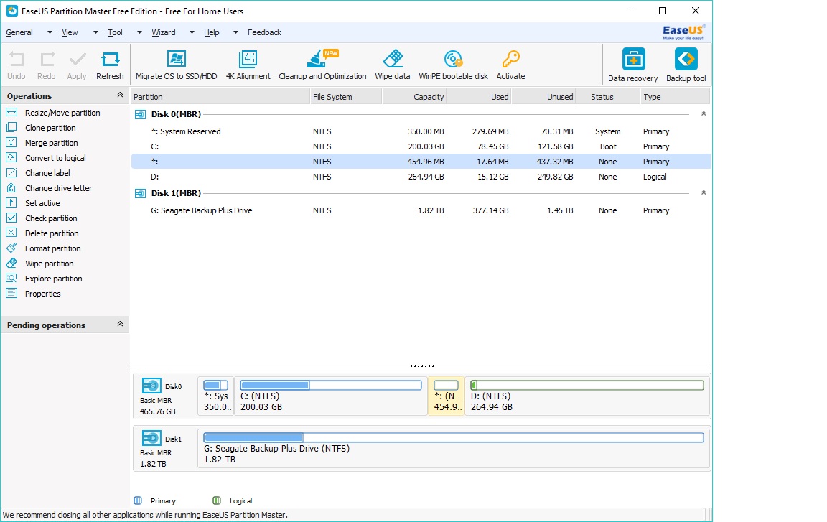Select the D: (NTFS) block in disk map
Screen dimensions: 827x522
point(587,396)
